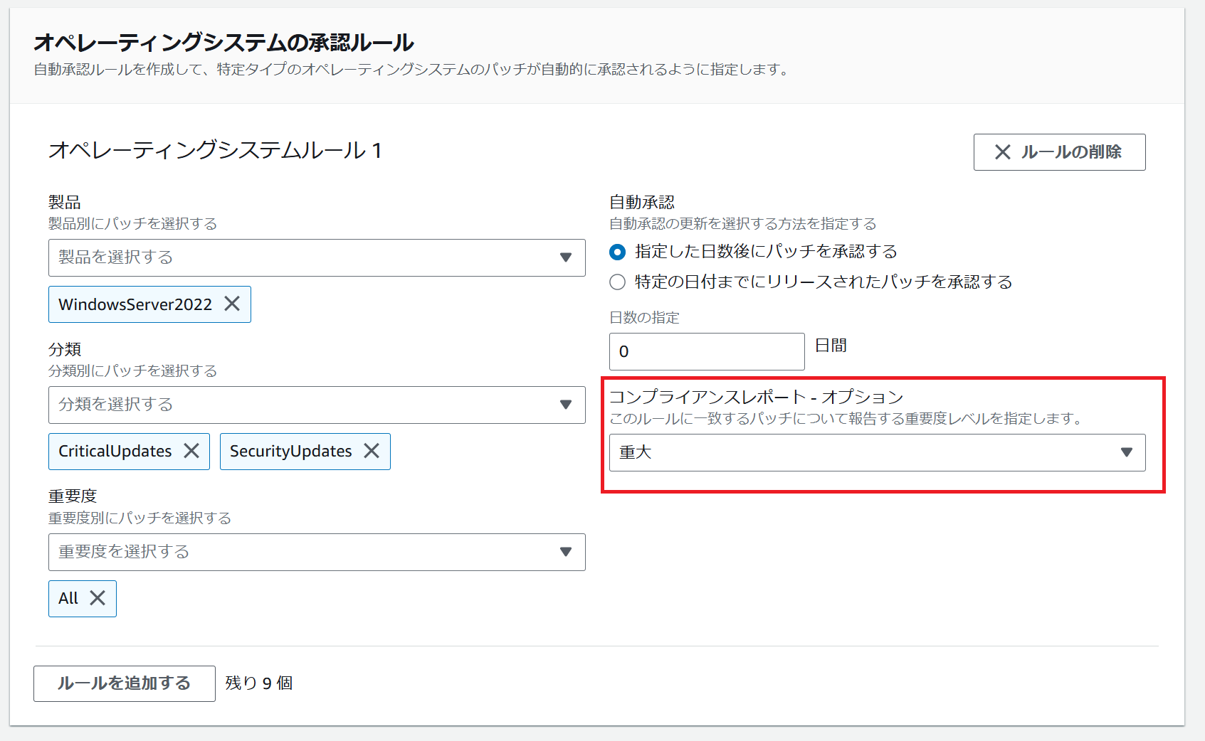Click the X icon in ルールの削除 button
The height and width of the screenshot is (741, 1205).
point(1002,152)
